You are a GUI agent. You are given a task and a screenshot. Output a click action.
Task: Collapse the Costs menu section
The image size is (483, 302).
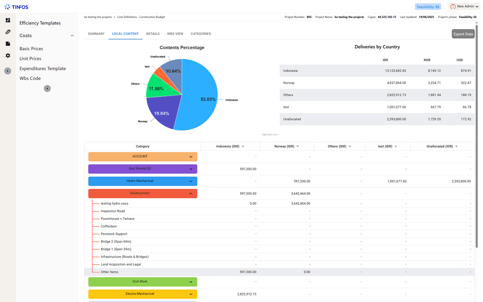coord(72,36)
